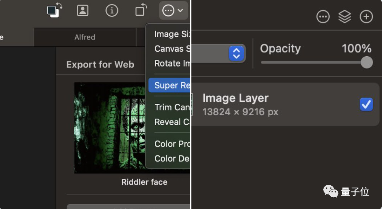Viewport: 382px width, 209px height.
Task: Choose Canvas Size menu entry
Action: [172, 49]
